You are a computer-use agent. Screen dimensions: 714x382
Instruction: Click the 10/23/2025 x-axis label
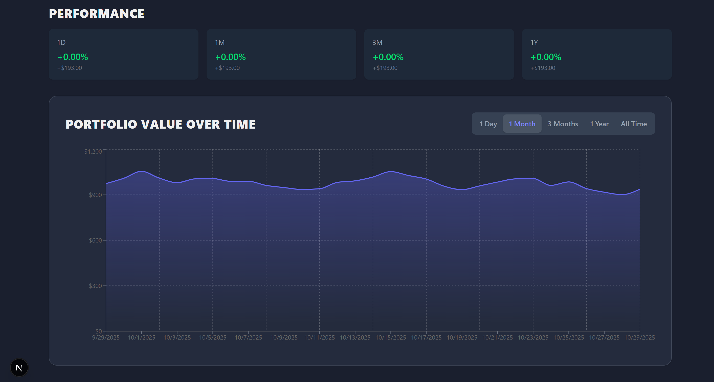click(533, 337)
